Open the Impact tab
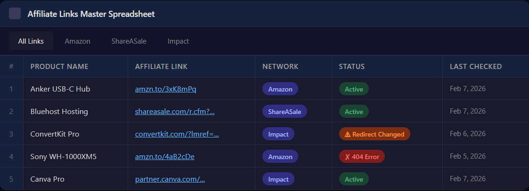 click(x=178, y=41)
